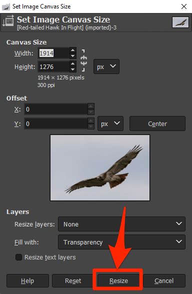Close the Set Image Canvas Size dialog
This screenshot has width=192, height=294.
[x=184, y=6]
